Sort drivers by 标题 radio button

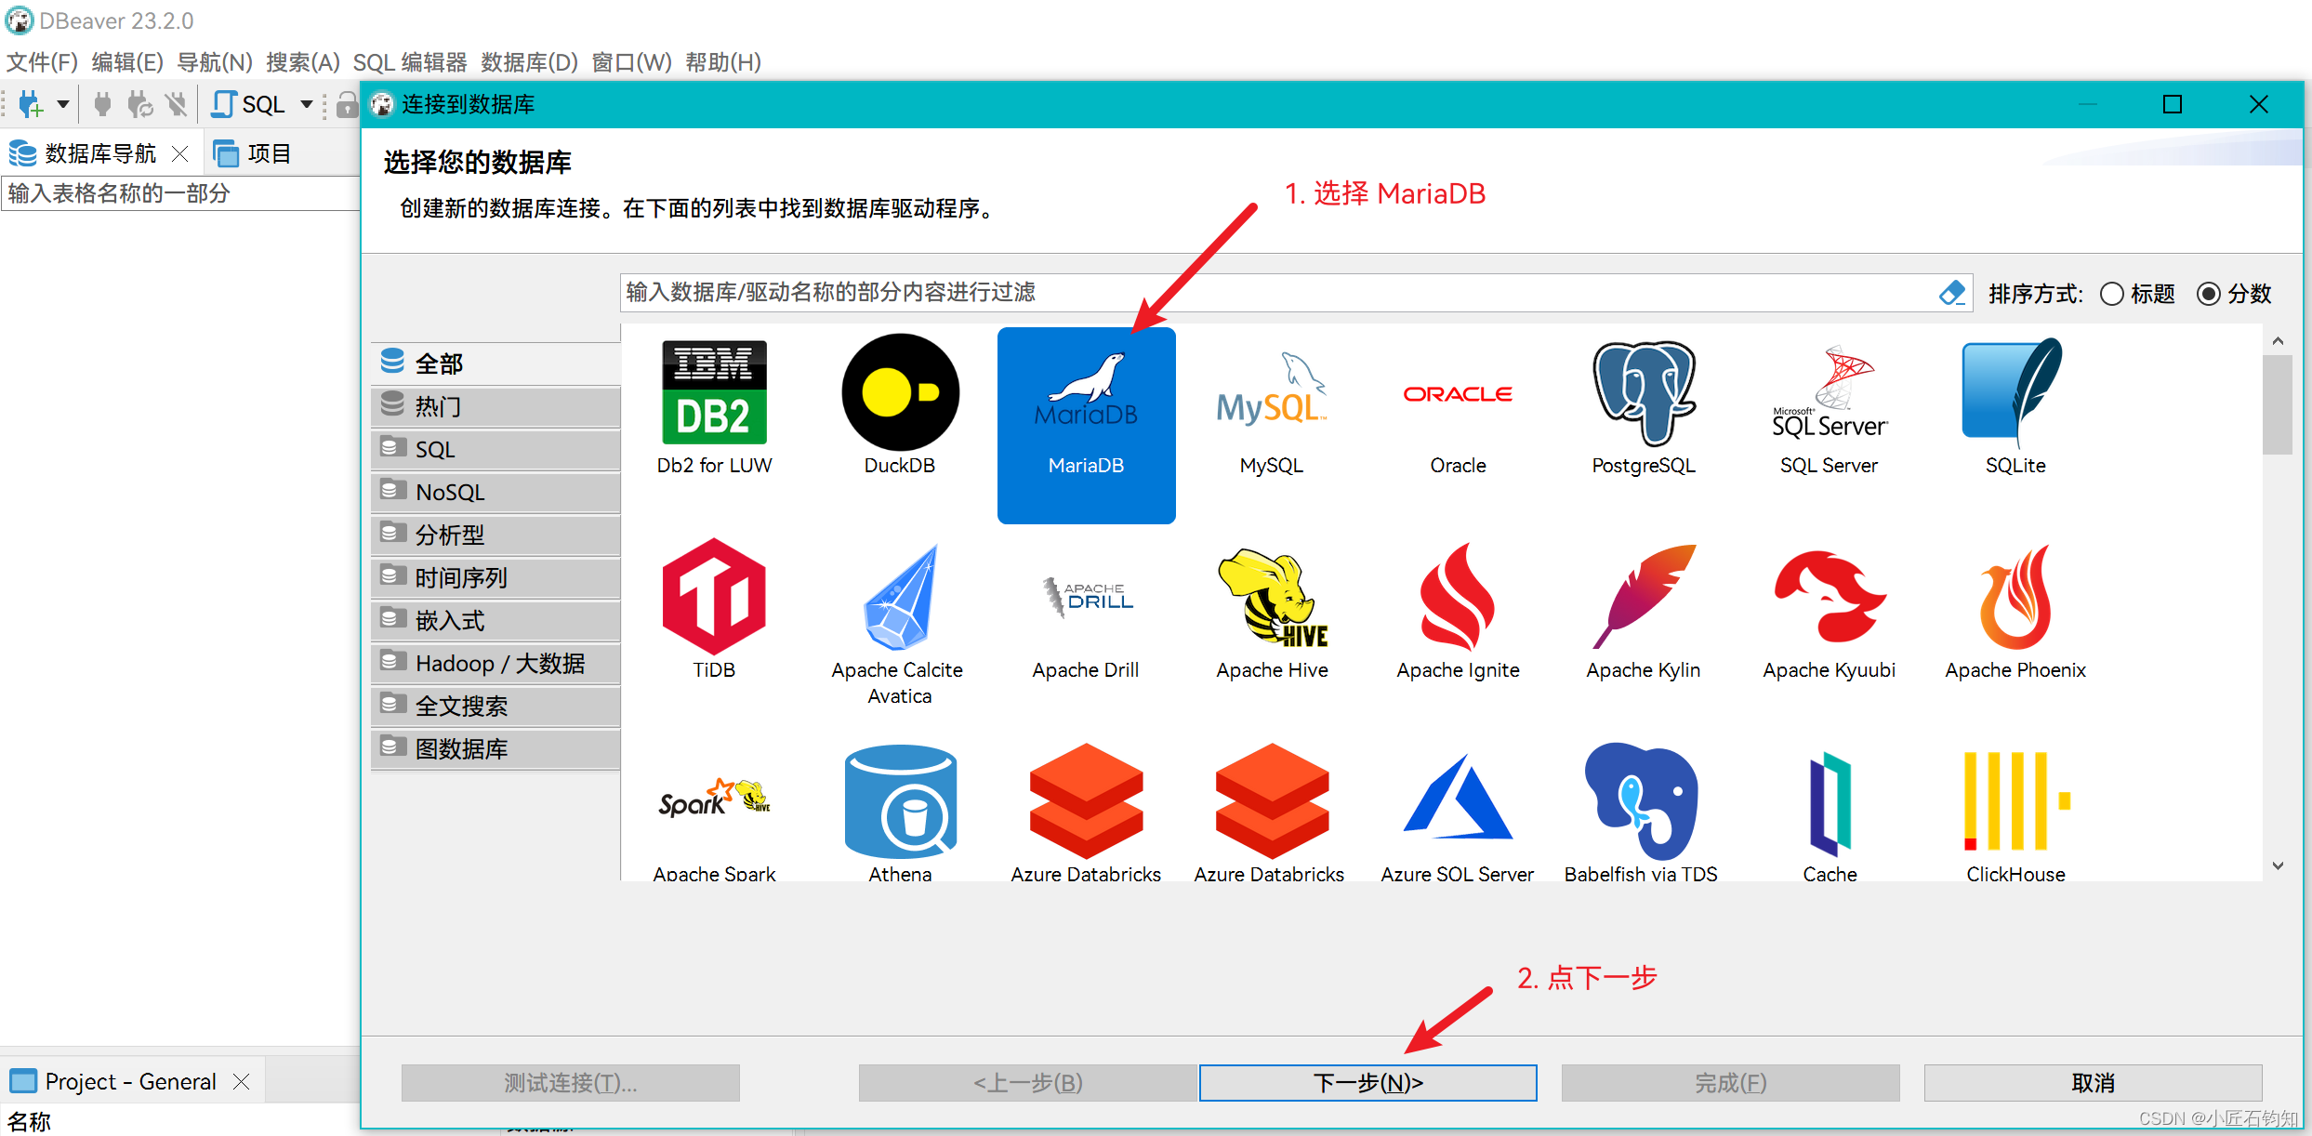2112,294
